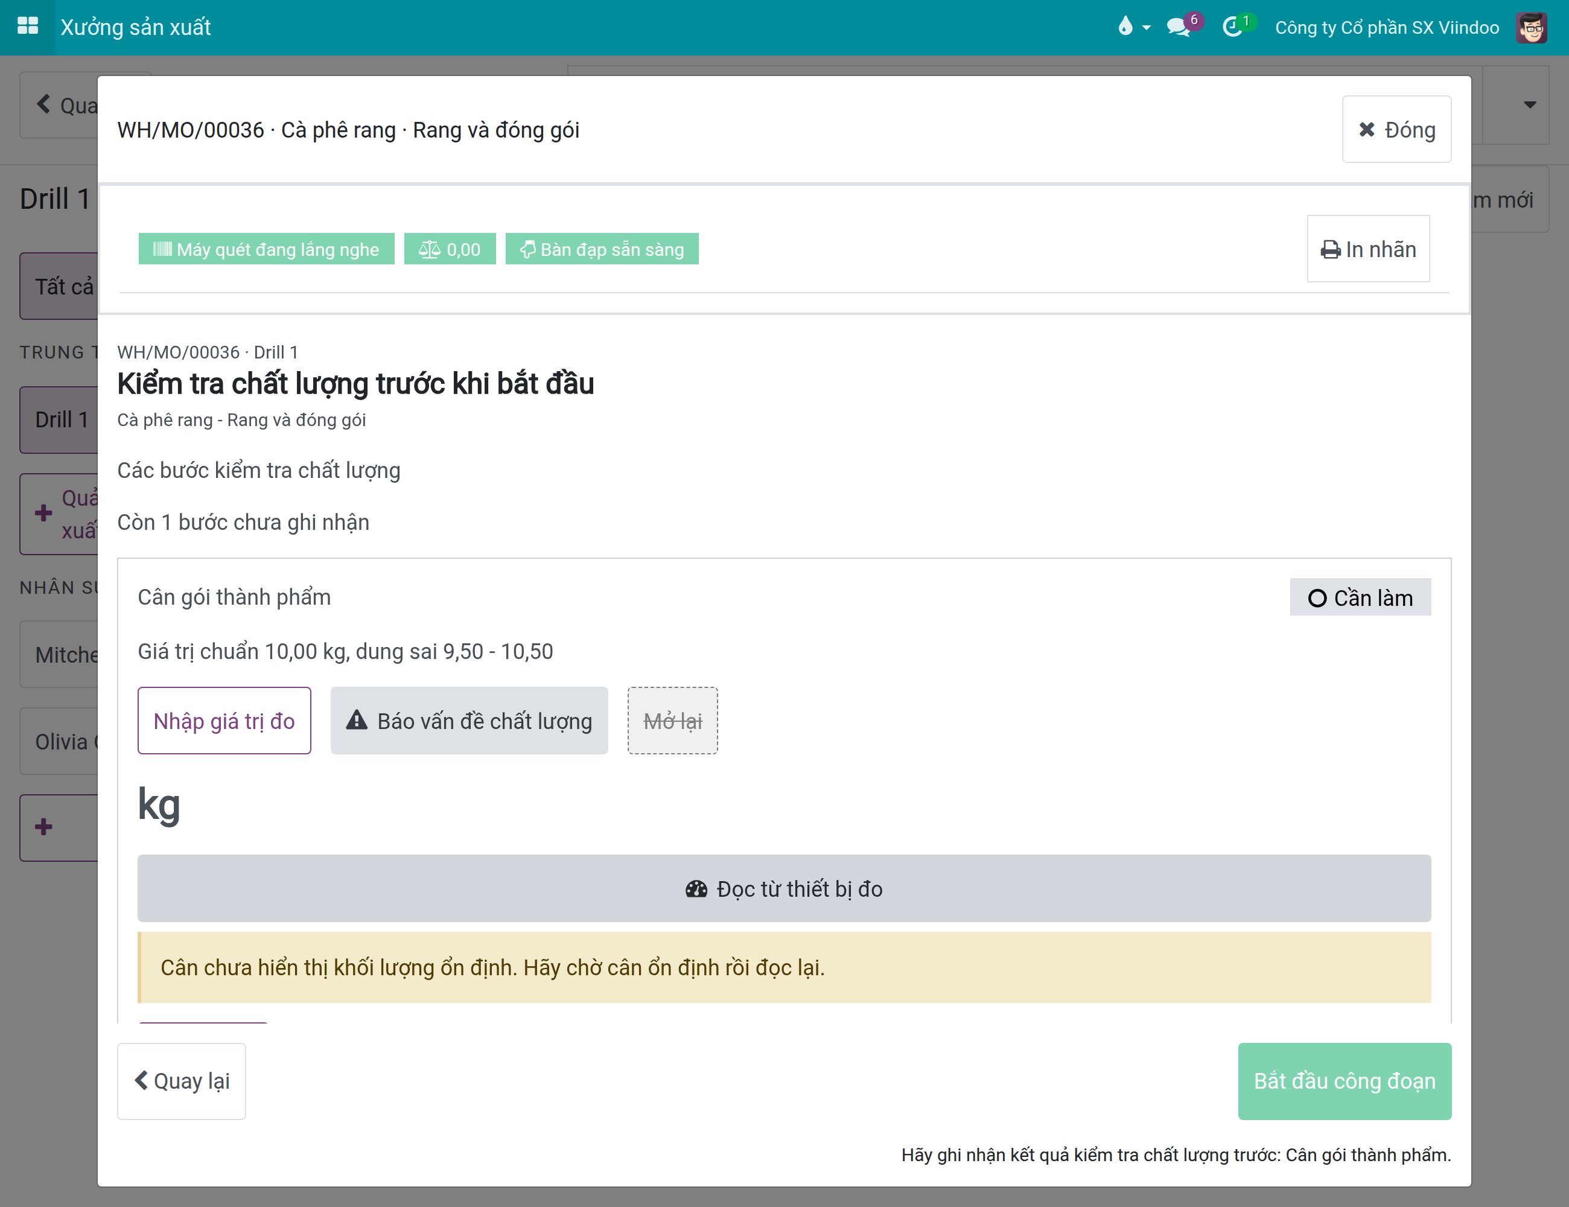Click Bắt đầu công đoạn button
The height and width of the screenshot is (1207, 1569).
point(1344,1080)
